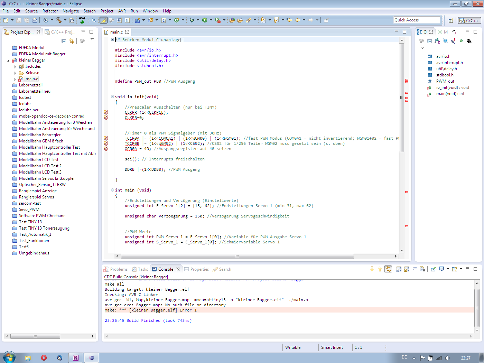484x363 pixels.
Task: Open the AVR menu
Action: (x=122, y=11)
